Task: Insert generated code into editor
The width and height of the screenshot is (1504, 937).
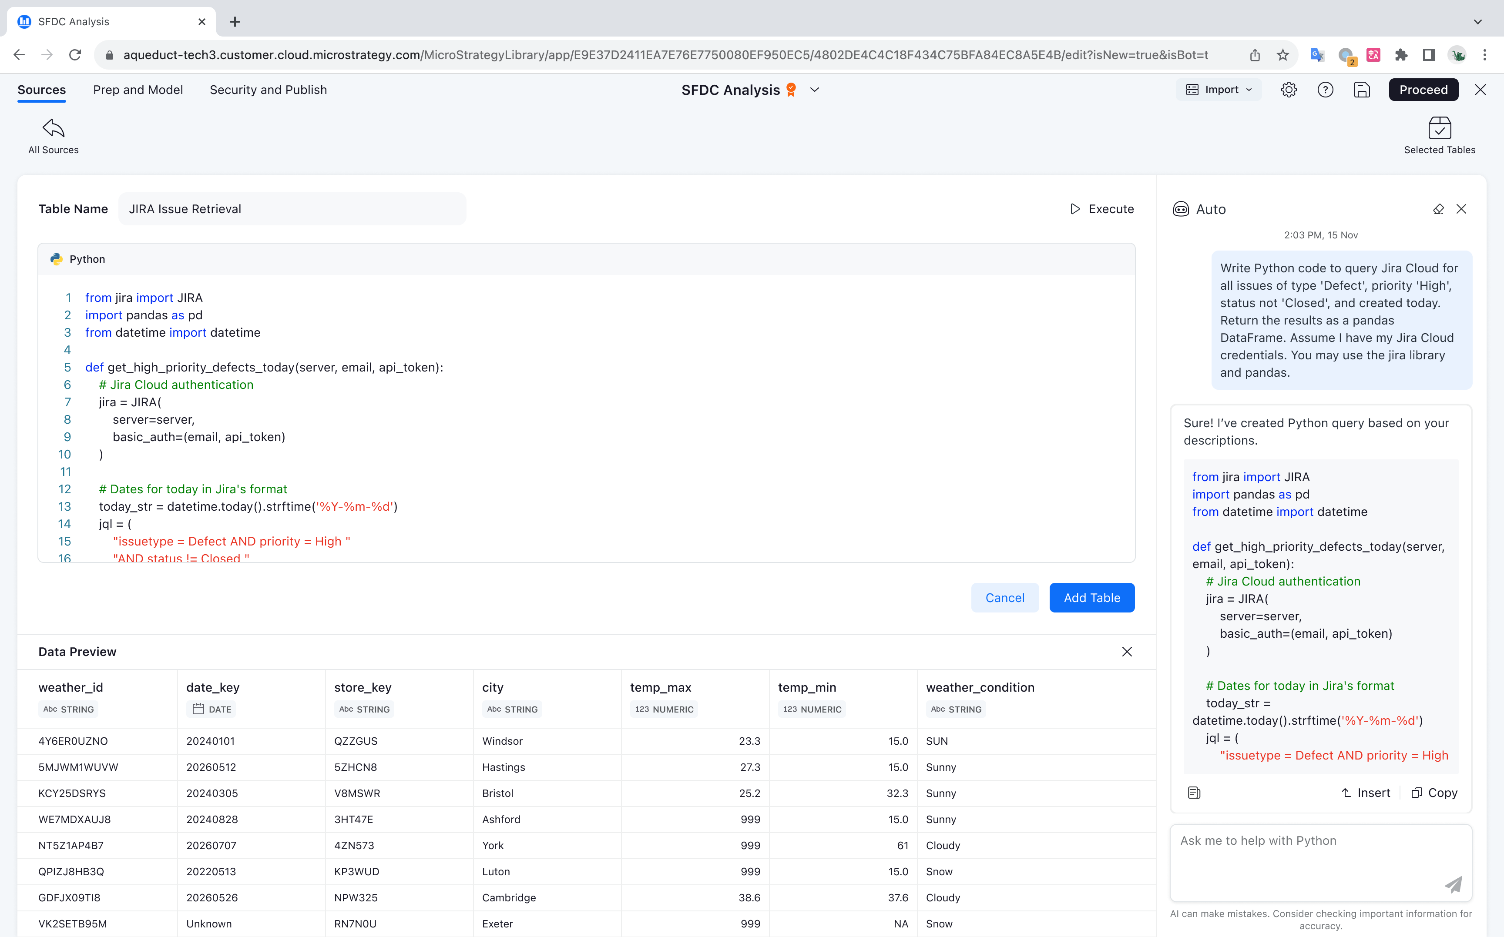Action: [1366, 793]
